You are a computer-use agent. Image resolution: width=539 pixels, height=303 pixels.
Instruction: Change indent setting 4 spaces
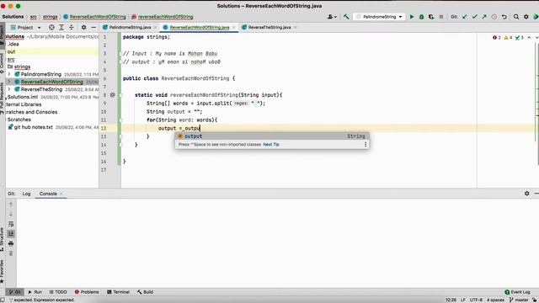495,300
